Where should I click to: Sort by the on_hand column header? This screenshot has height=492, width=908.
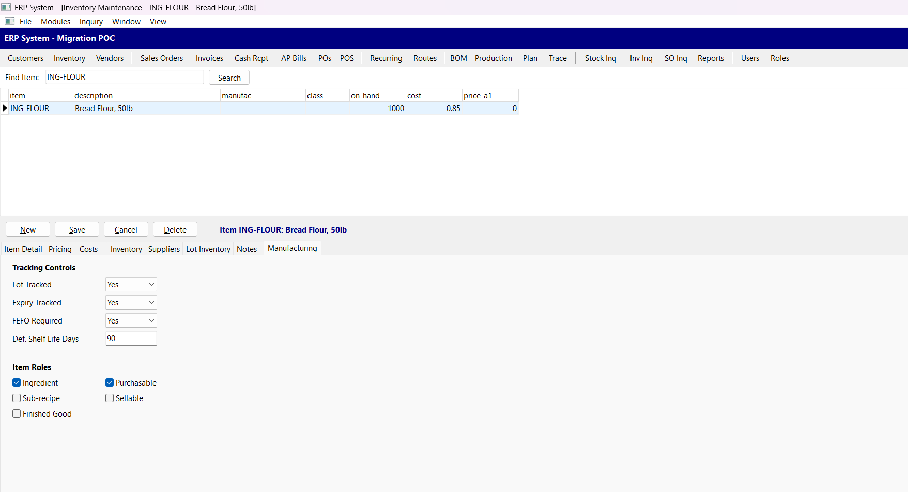click(x=377, y=95)
